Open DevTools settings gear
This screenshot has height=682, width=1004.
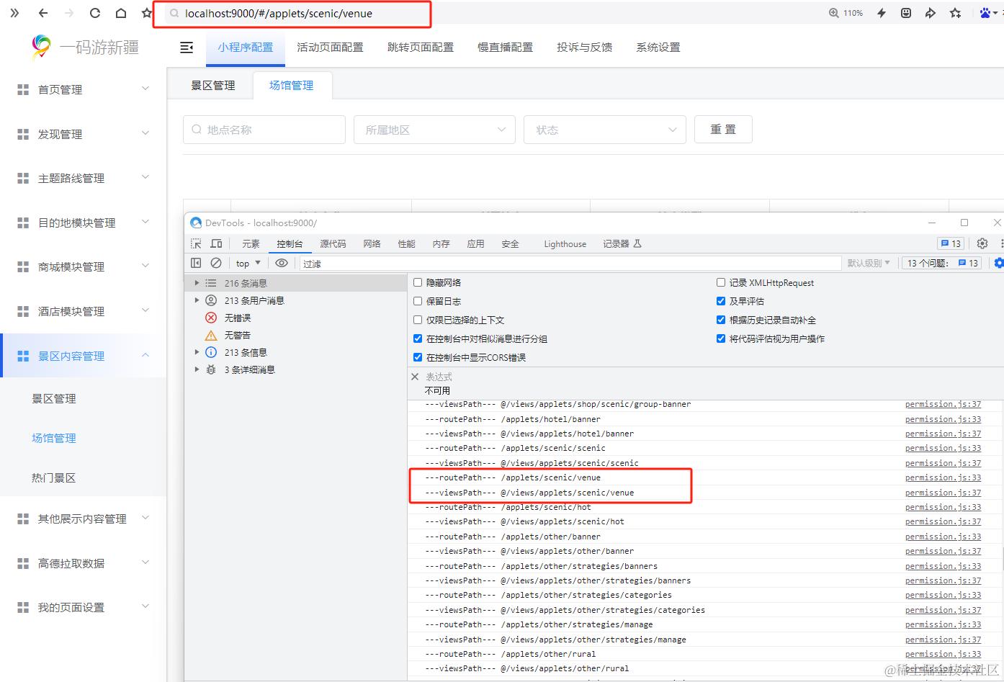click(x=982, y=243)
